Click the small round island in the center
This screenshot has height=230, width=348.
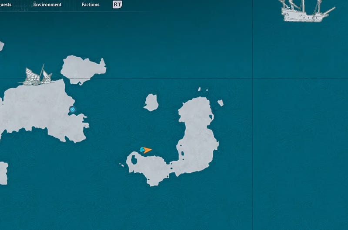coord(151,103)
